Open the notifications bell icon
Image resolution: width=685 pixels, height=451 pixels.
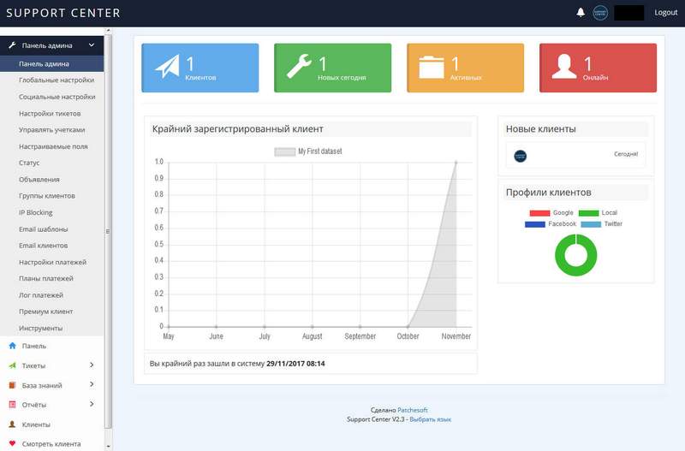click(581, 12)
